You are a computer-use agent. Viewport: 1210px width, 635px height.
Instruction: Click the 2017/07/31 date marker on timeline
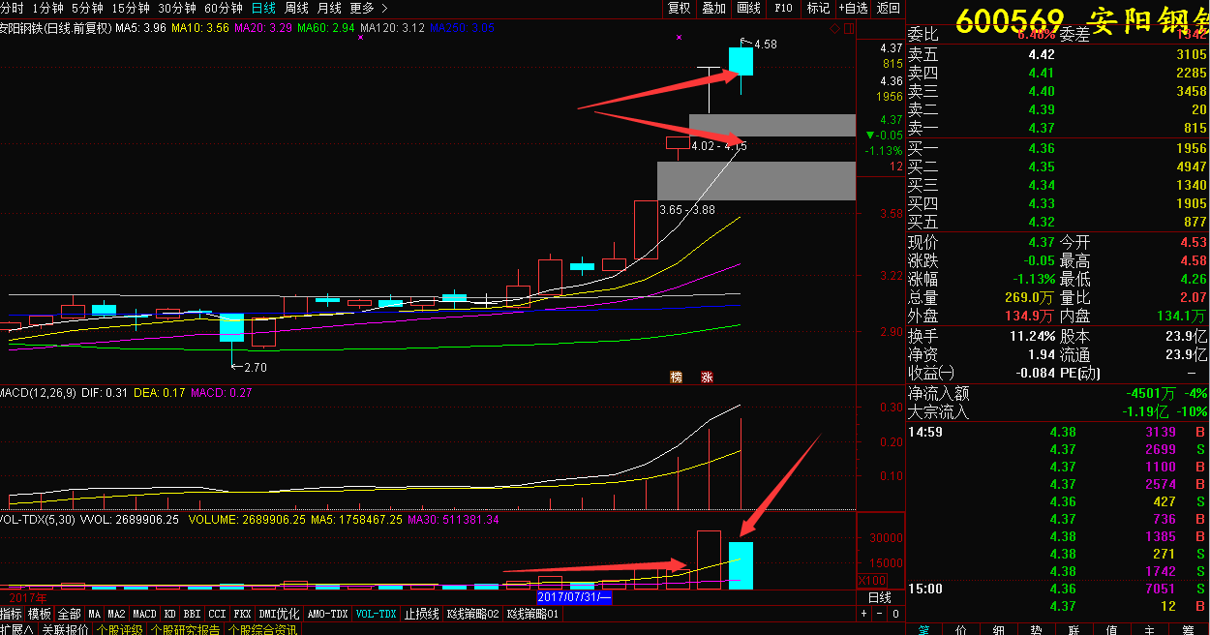click(575, 597)
